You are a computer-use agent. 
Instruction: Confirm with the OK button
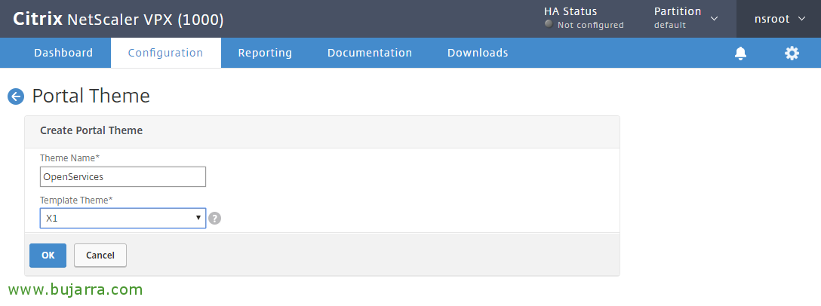[x=48, y=256]
